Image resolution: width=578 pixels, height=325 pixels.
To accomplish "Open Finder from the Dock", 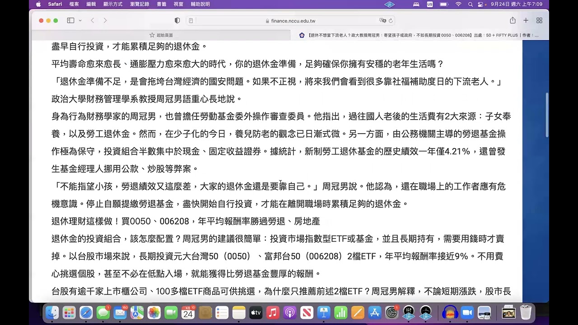I will 52,312.
